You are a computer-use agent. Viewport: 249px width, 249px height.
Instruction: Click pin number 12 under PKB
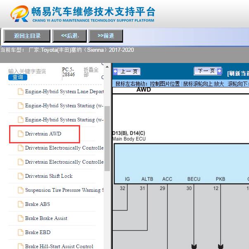pos(216,188)
